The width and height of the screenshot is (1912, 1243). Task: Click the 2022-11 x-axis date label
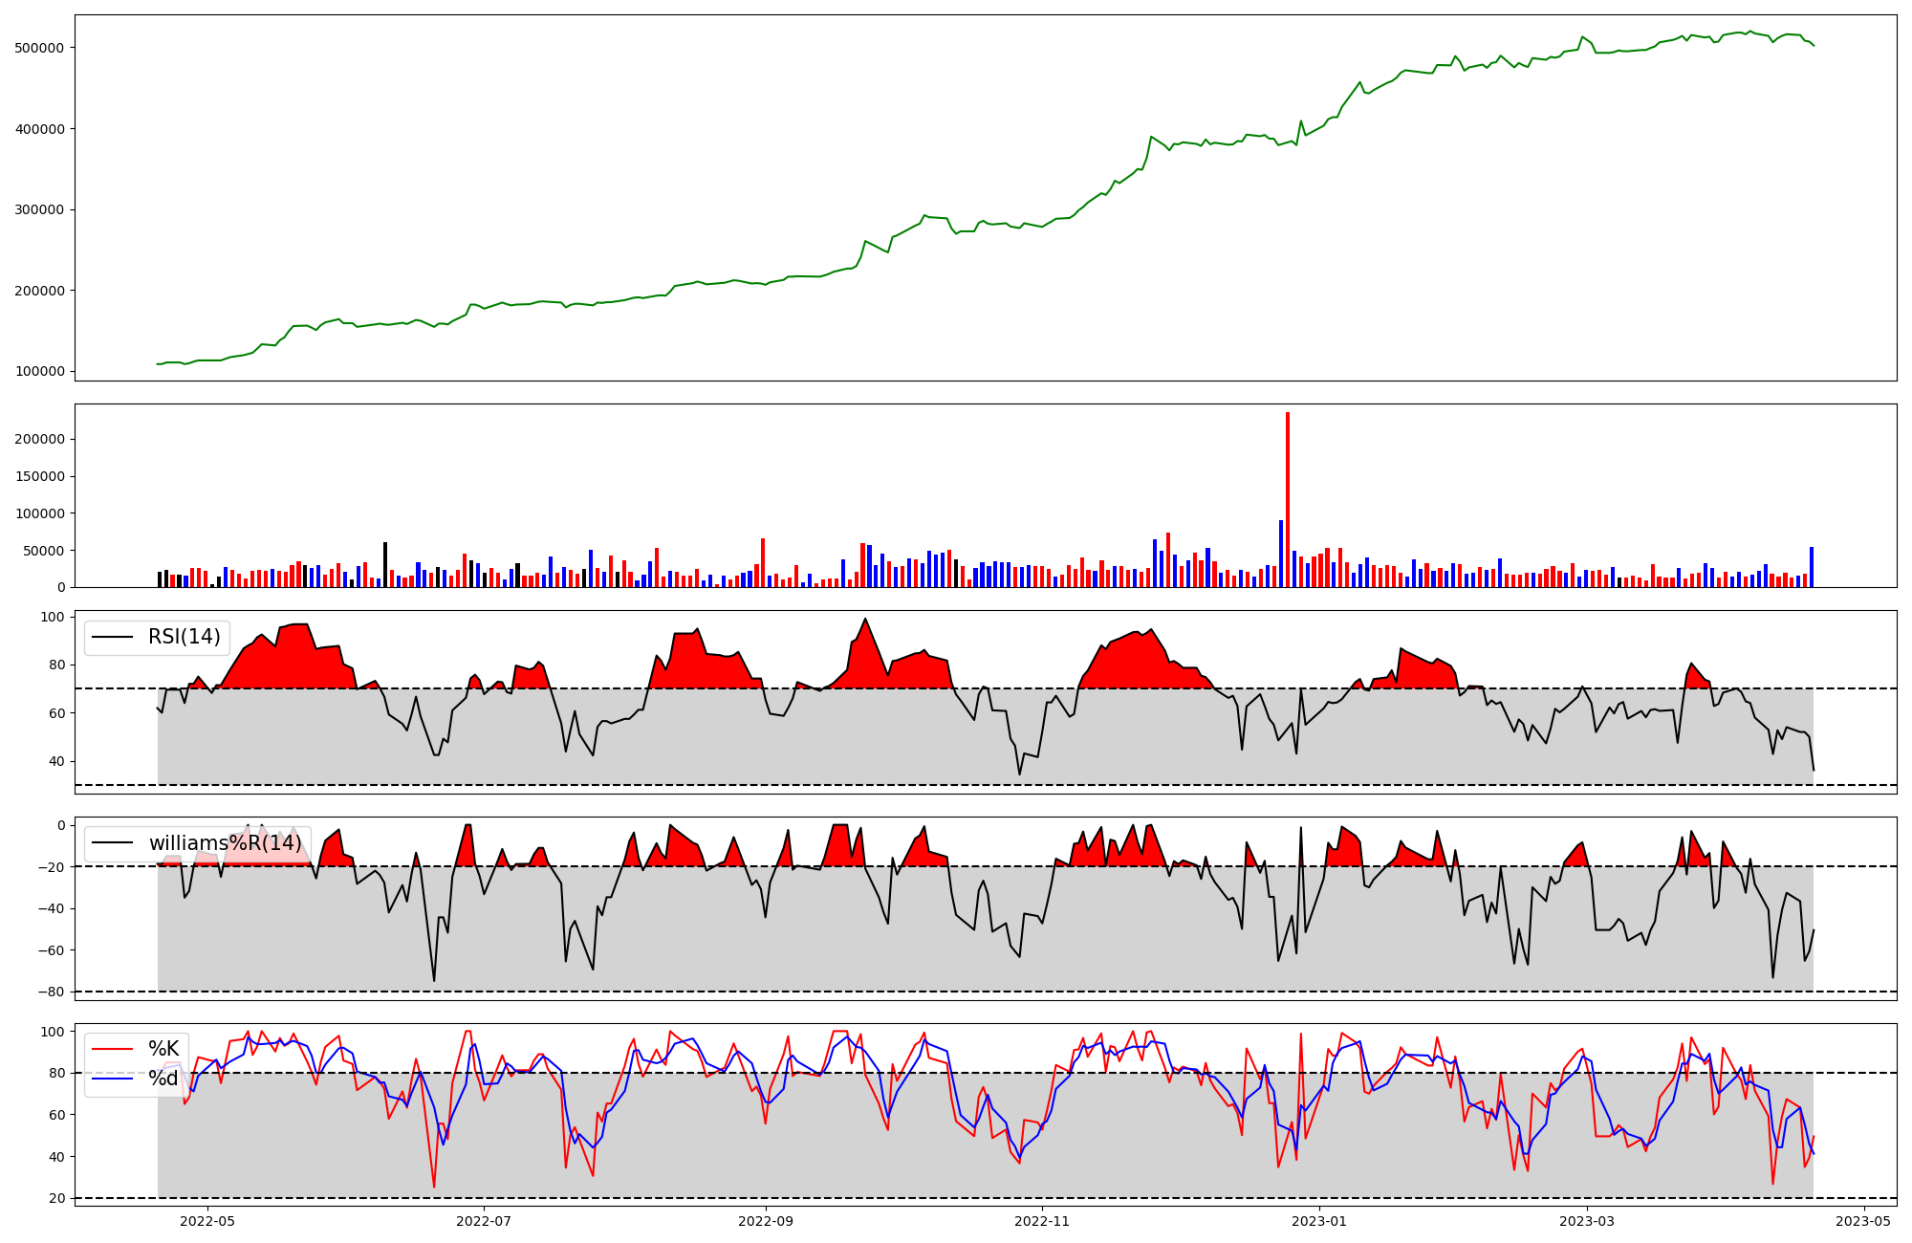(x=1041, y=1221)
